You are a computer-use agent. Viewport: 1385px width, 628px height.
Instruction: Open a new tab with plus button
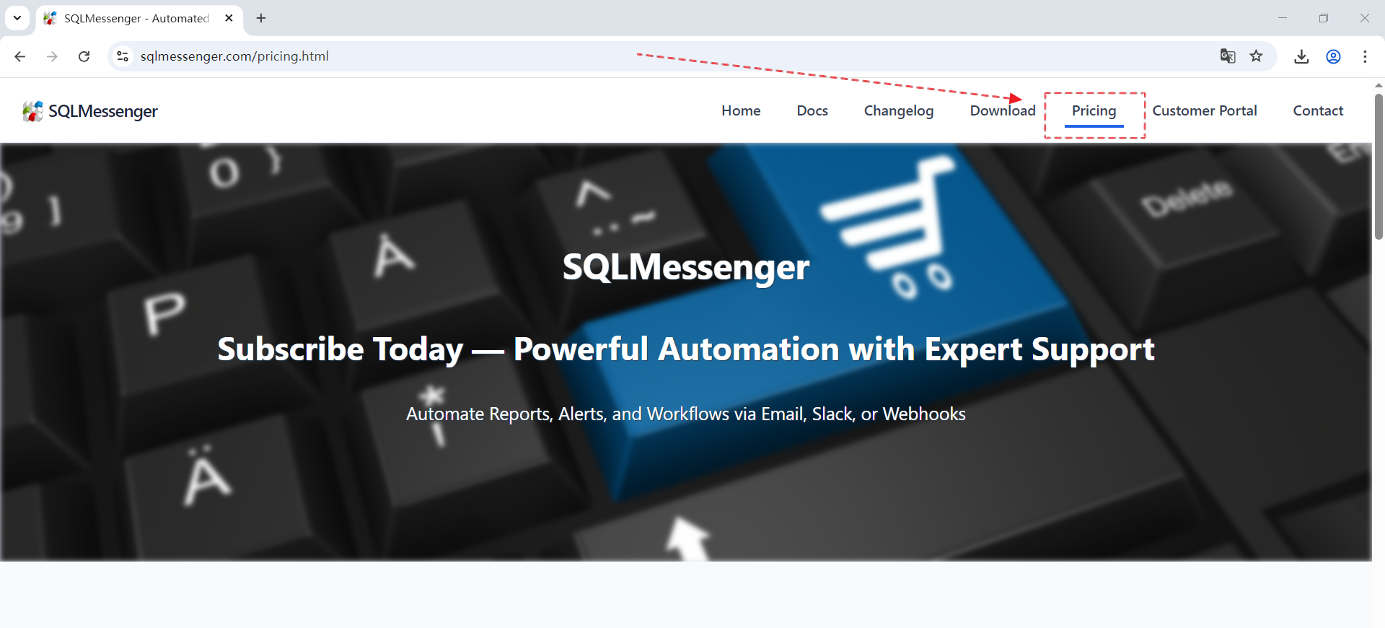pos(261,18)
